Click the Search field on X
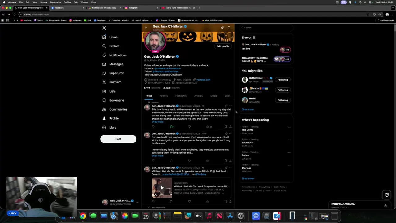This screenshot has width=396, height=223. click(x=266, y=28)
